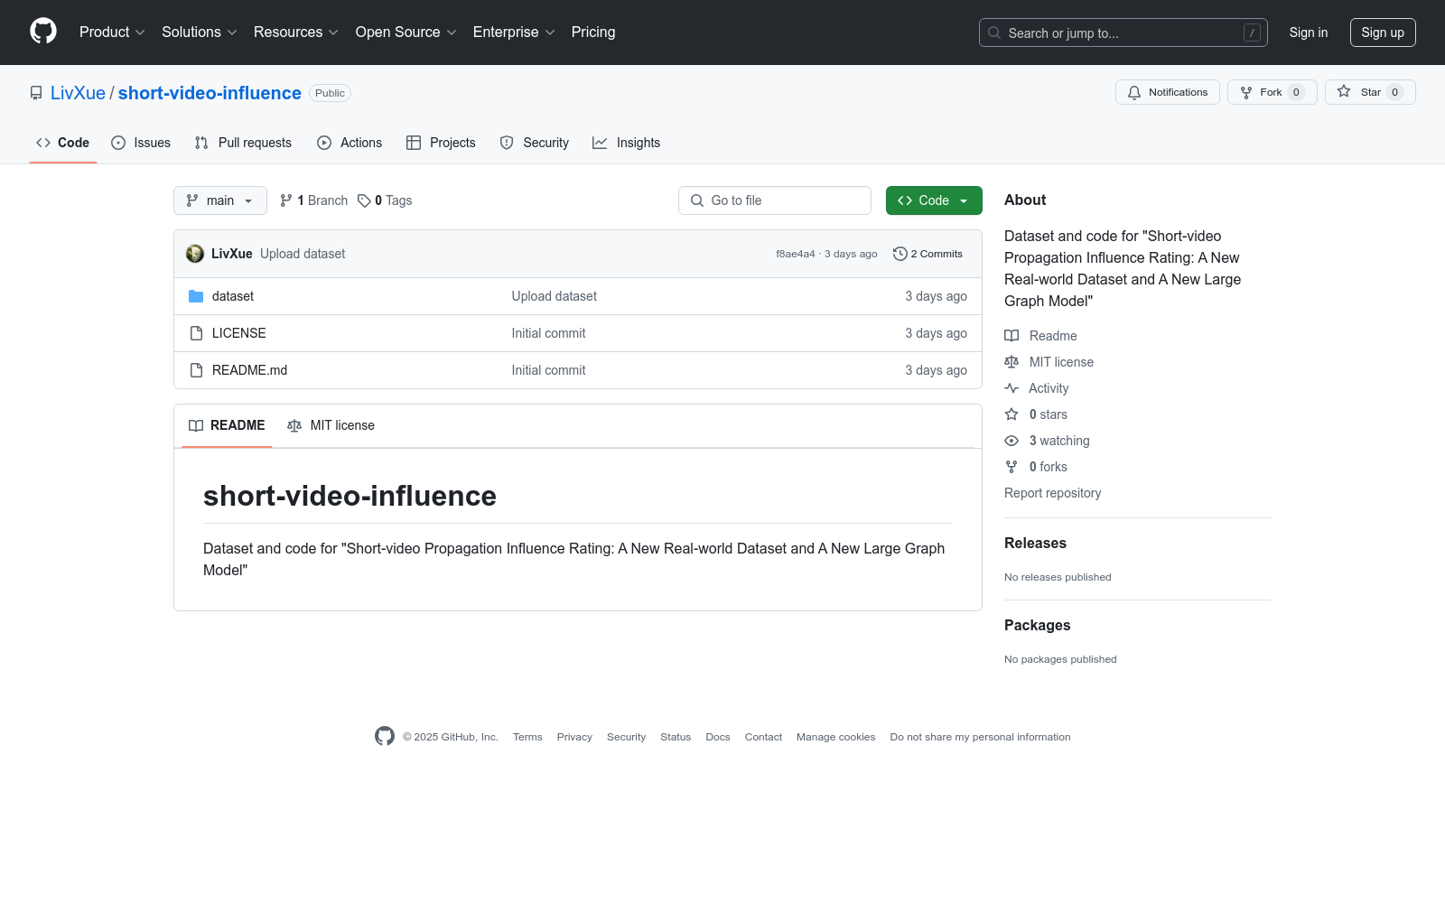Viewport: 1445px width, 903px height.
Task: Expand the green Code dropdown button
Action: tap(933, 200)
